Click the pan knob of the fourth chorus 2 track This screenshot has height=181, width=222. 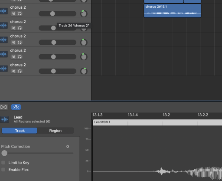point(84,57)
